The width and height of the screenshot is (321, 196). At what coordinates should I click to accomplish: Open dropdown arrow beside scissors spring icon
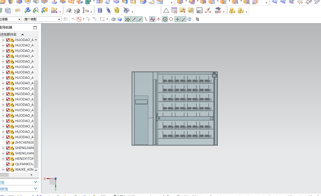coord(133,12)
